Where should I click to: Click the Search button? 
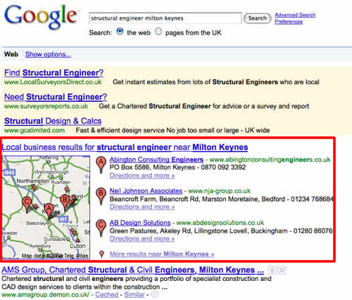click(x=258, y=18)
